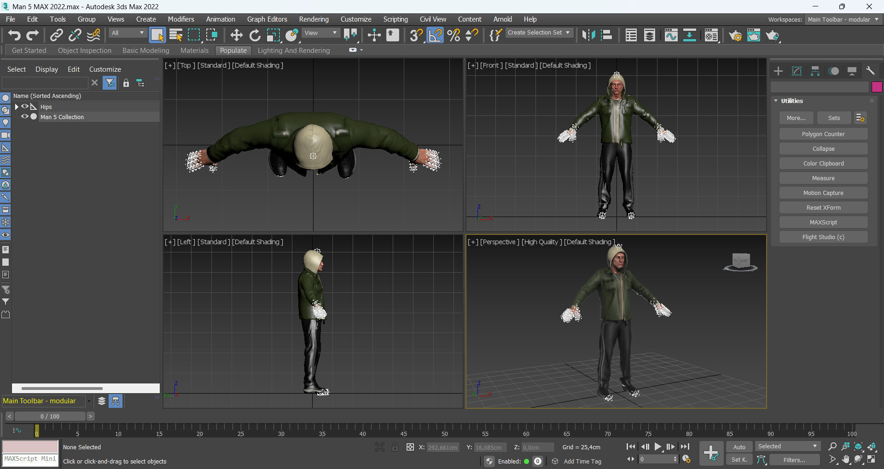Click the pink object color swatch
This screenshot has width=884, height=469.
(x=877, y=87)
